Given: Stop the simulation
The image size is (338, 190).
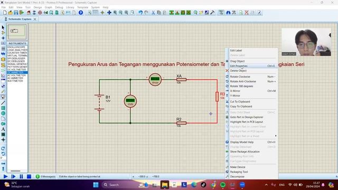Looking at the screenshot, I should 29,177.
